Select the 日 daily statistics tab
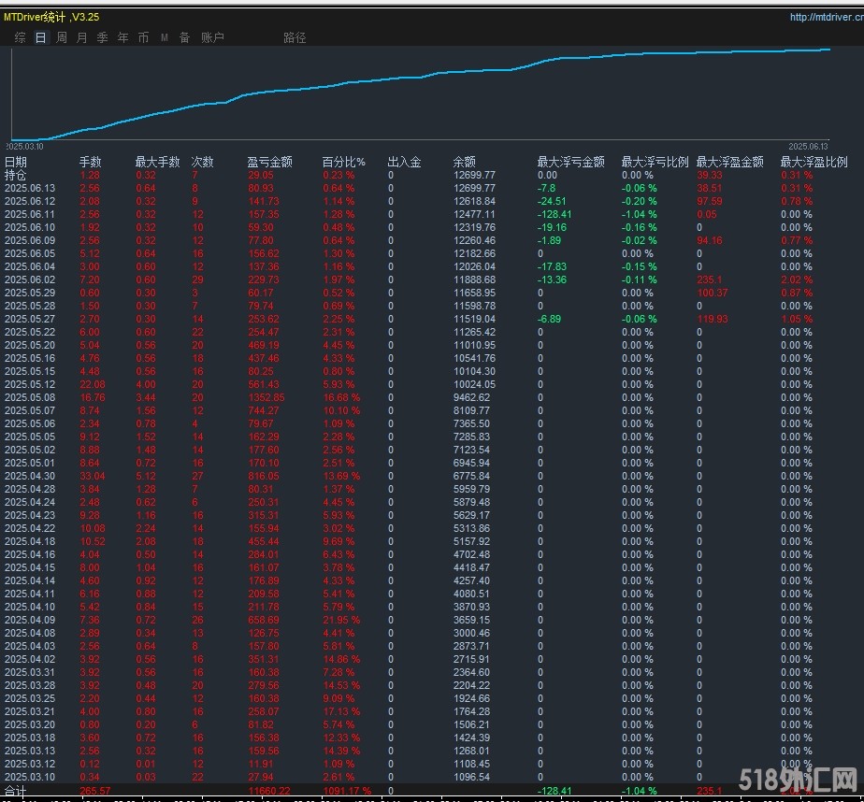The width and height of the screenshot is (864, 802). tap(41, 37)
